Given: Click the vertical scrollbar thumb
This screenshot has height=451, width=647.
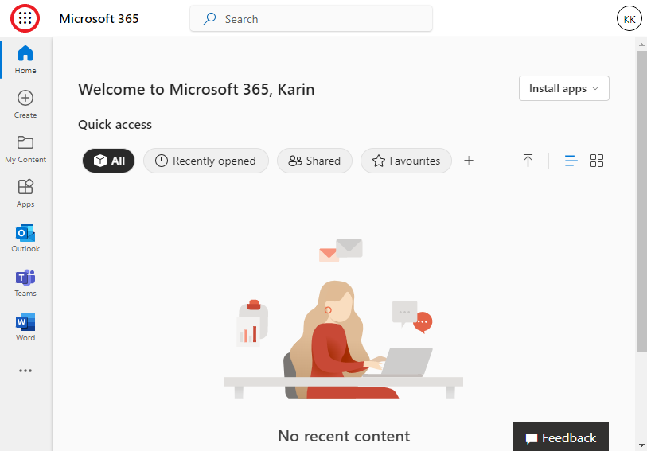Looking at the screenshot, I should click(641, 201).
